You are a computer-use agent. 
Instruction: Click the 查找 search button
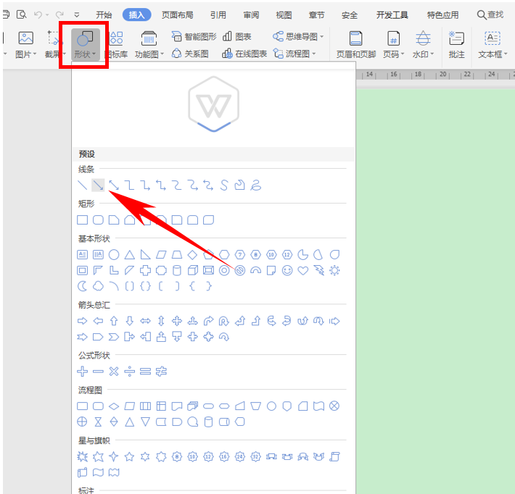[490, 14]
